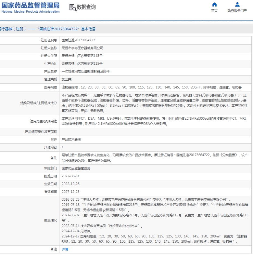Screen dimensions: 253x255
Task: Click the 注册人住所 address value
Action: coord(82,56)
